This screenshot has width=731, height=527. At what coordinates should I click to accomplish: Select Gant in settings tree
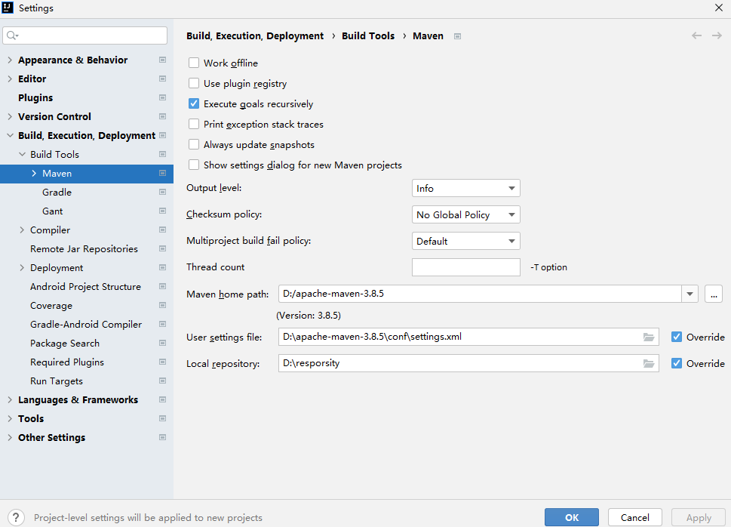coord(53,211)
